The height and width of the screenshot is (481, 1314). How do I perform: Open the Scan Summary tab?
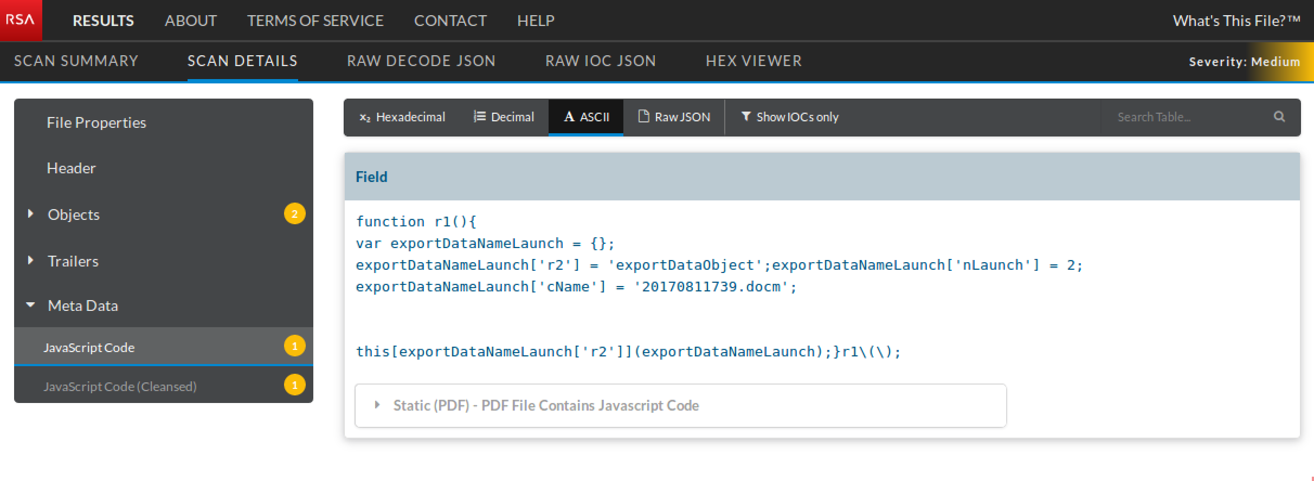[x=76, y=61]
